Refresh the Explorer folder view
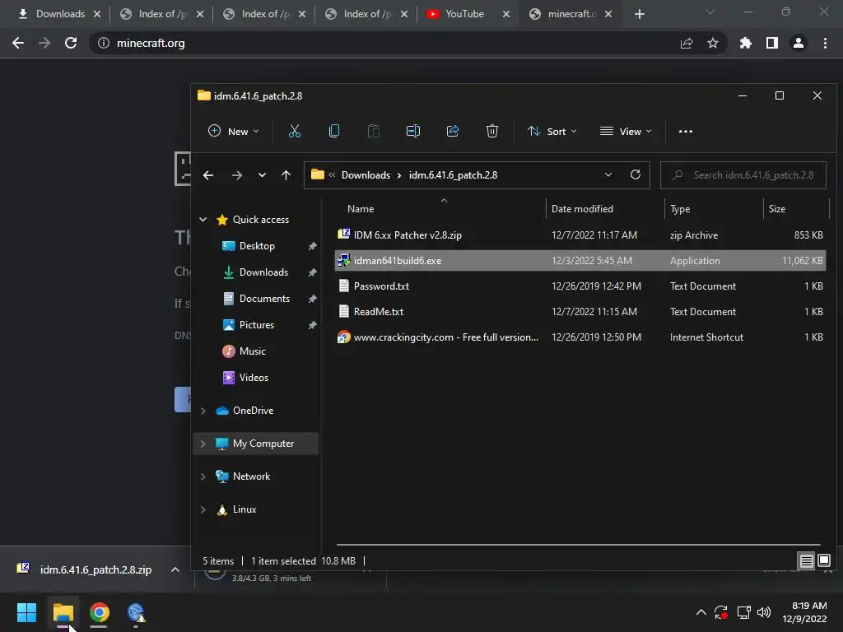 tap(636, 174)
